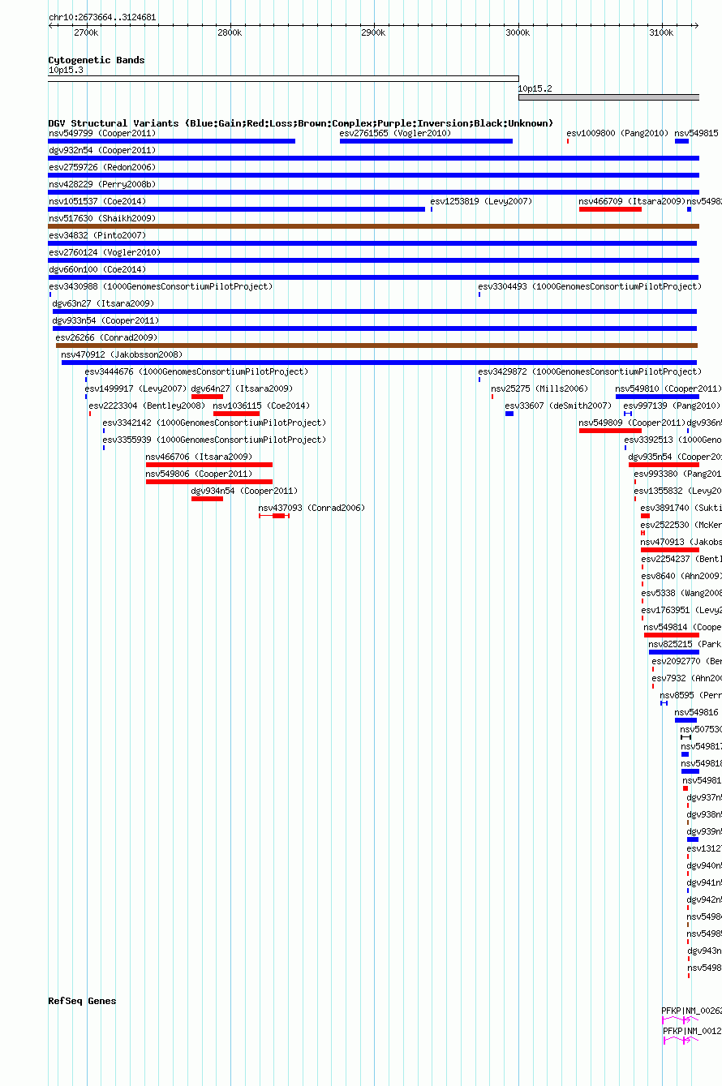The image size is (722, 1086).
Task: Click the 2900k ruler tick label
Action: pyautogui.click(x=373, y=33)
